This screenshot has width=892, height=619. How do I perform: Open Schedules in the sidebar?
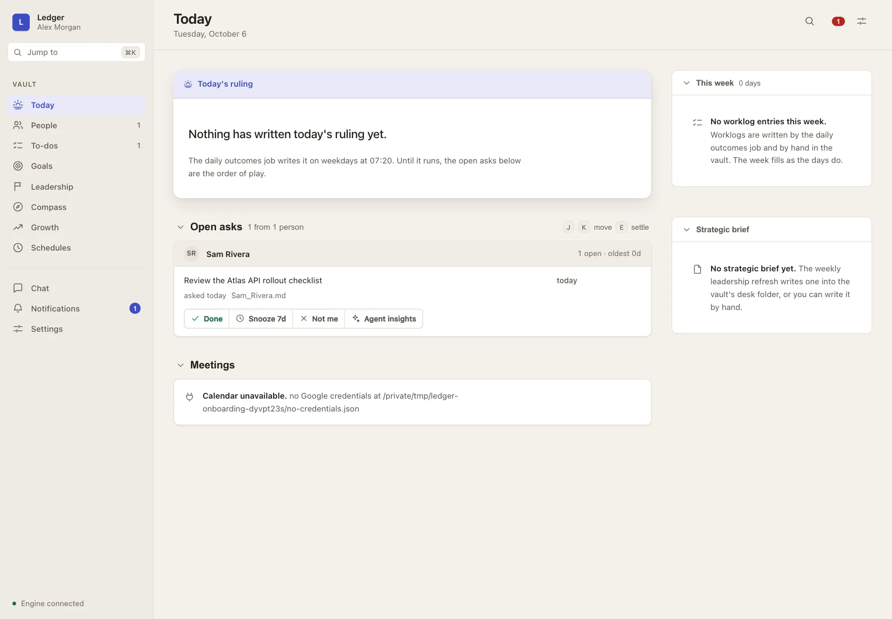76,248
